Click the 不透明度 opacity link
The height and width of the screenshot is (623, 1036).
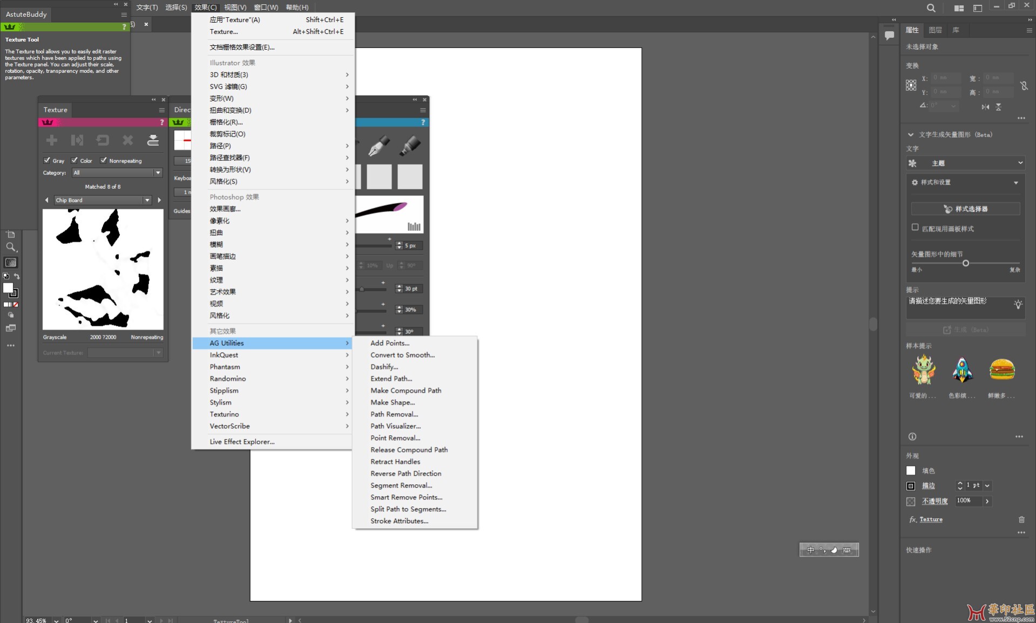pyautogui.click(x=935, y=501)
